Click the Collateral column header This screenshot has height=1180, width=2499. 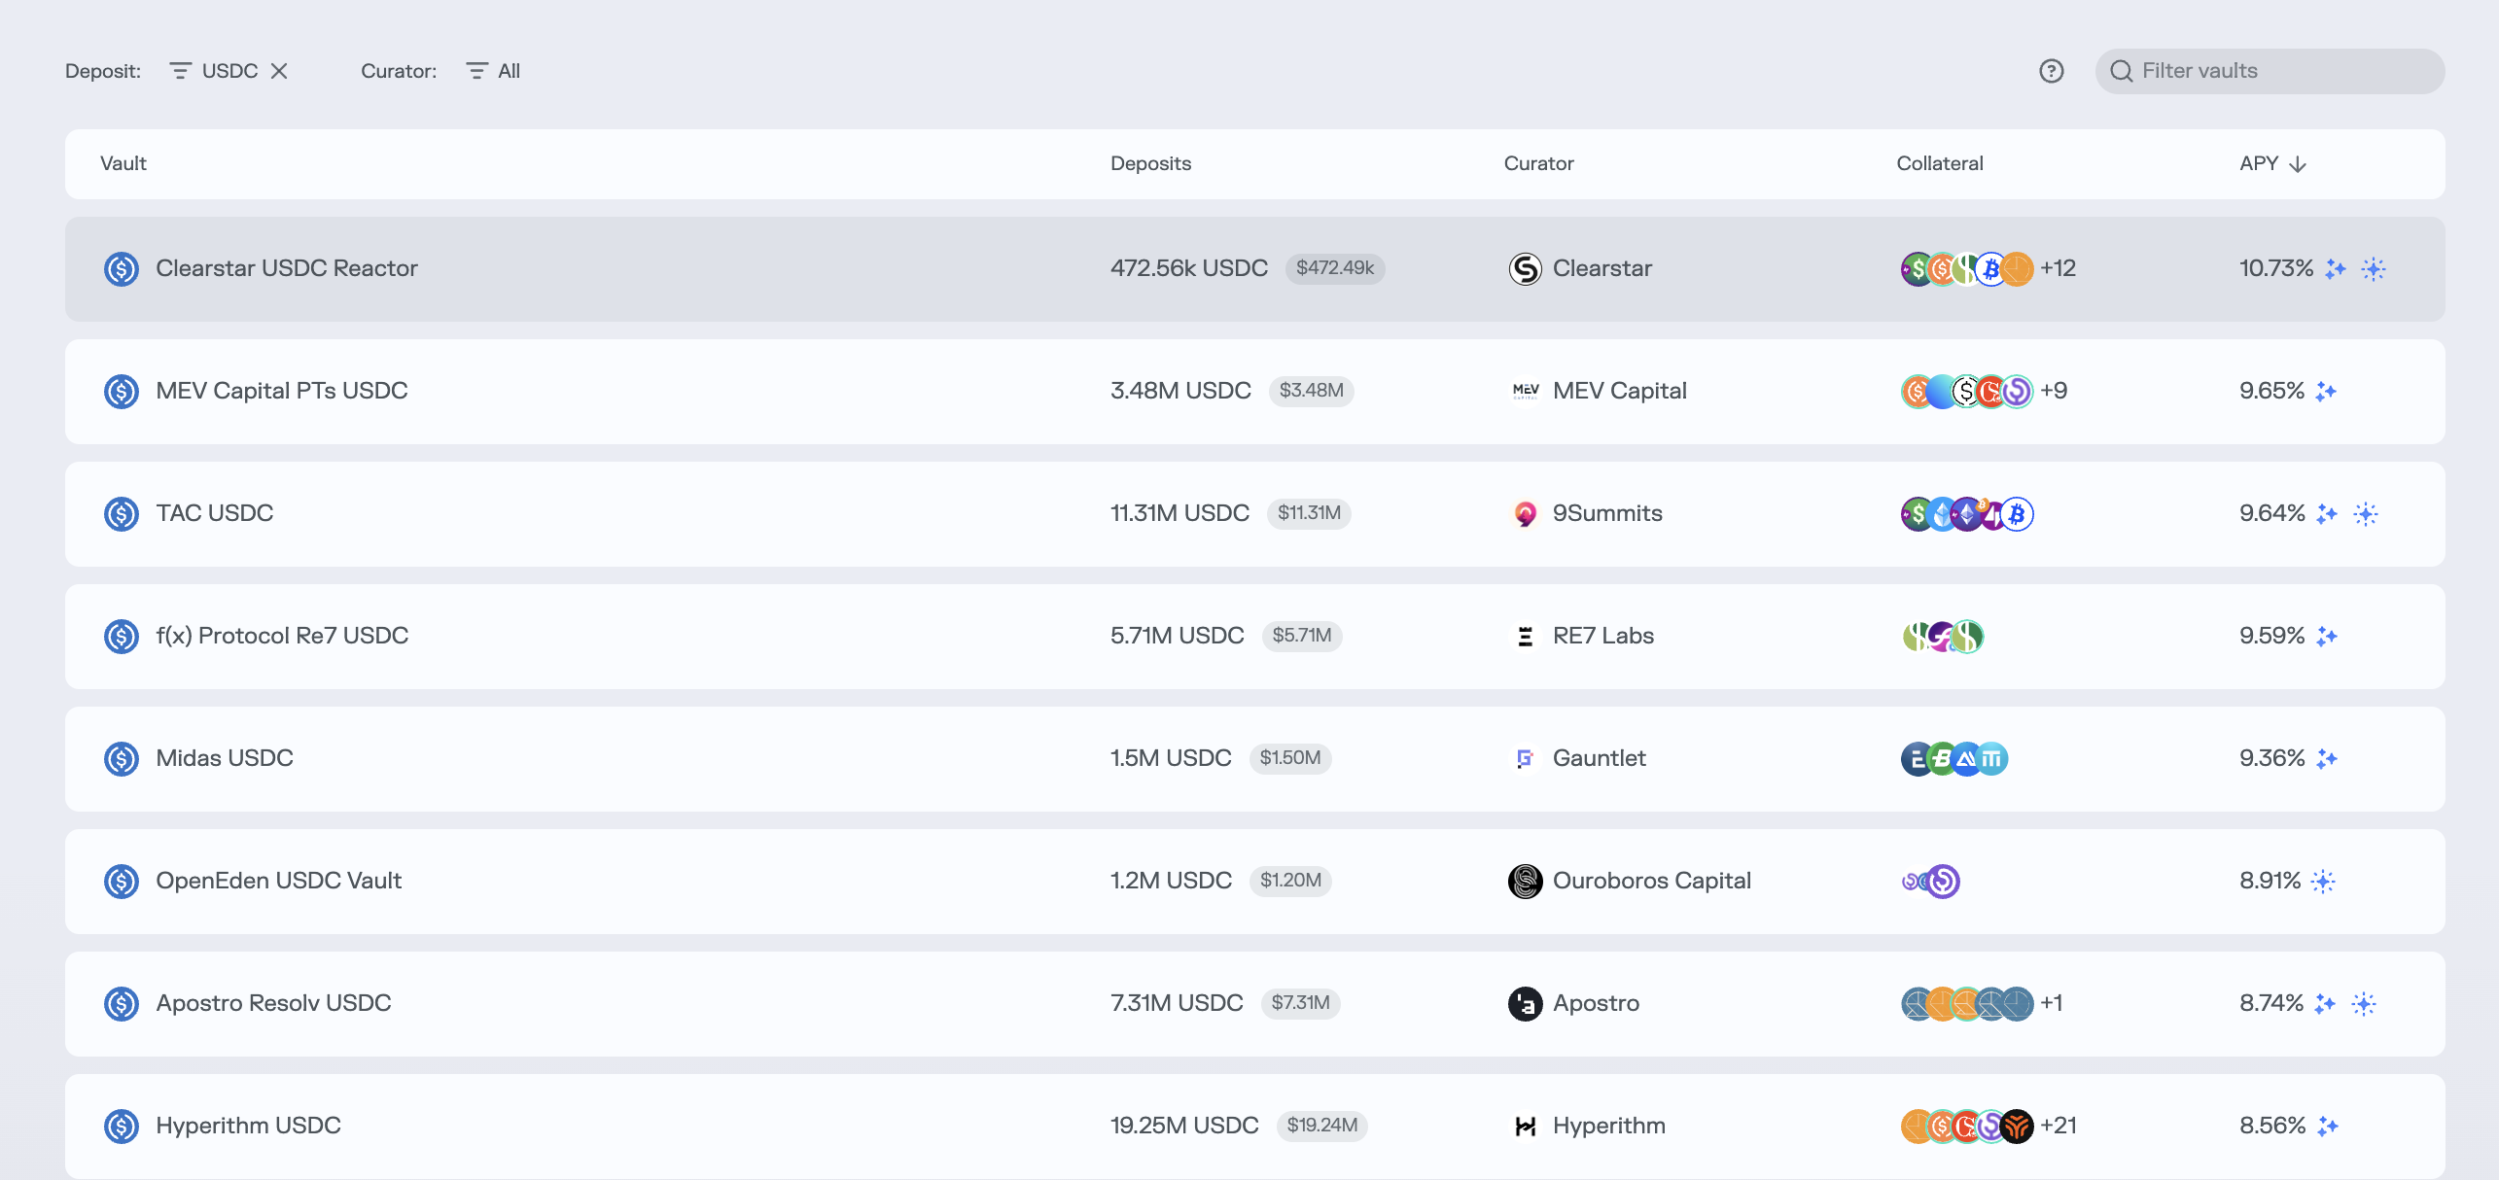pos(1939,163)
